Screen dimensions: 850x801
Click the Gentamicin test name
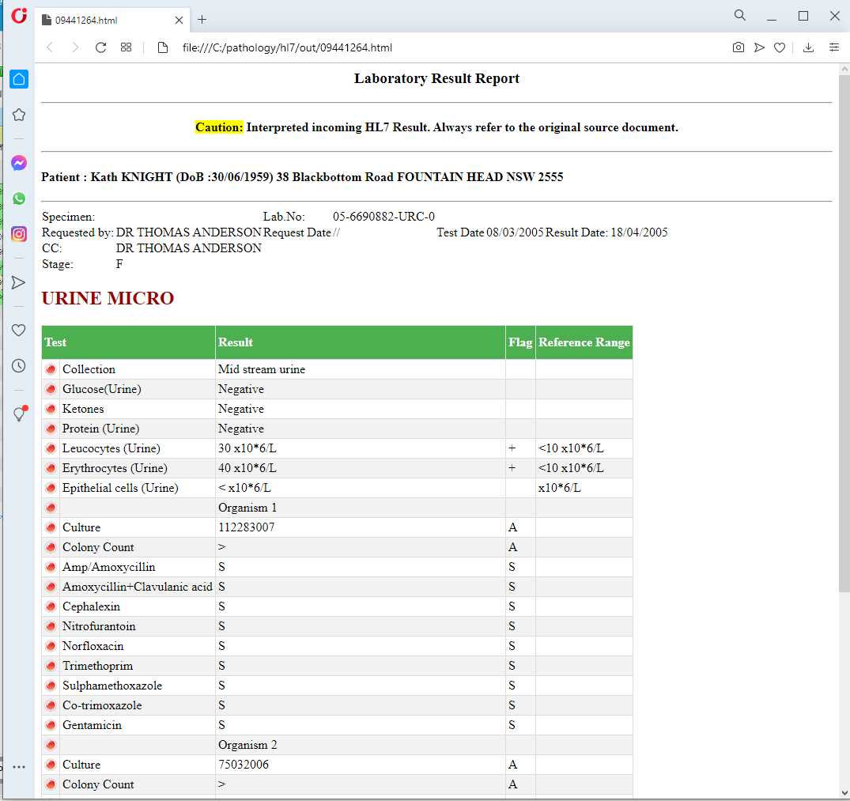pos(93,725)
